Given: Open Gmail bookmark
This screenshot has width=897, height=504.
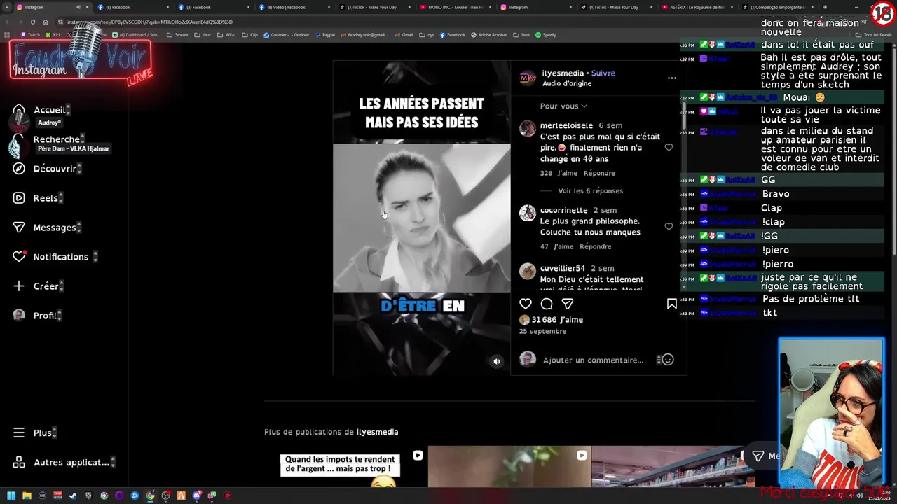Looking at the screenshot, I should point(404,35).
